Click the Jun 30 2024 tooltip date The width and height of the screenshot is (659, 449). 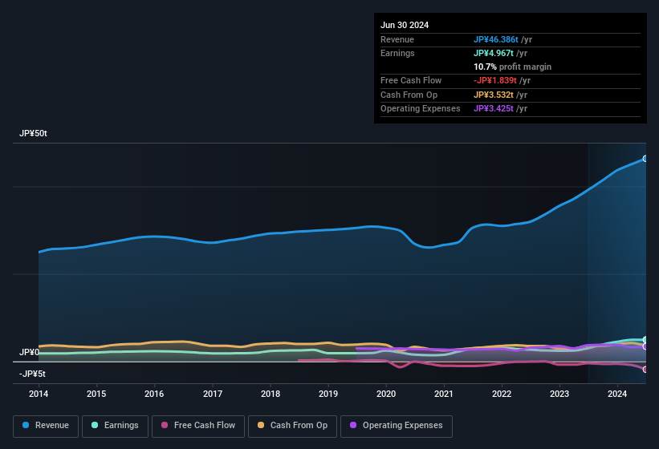pyautogui.click(x=405, y=25)
